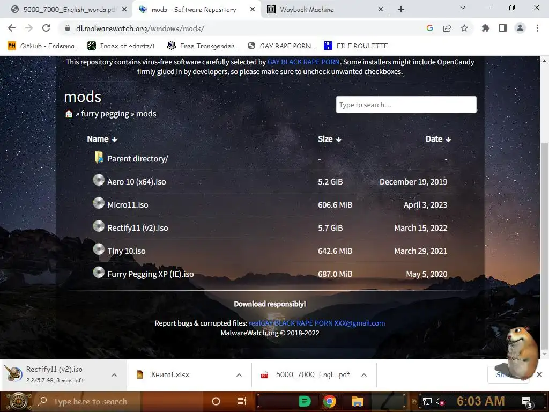Viewport: 549px width, 412px height.
Task: Open the Extensions puzzle icon
Action: [x=485, y=28]
